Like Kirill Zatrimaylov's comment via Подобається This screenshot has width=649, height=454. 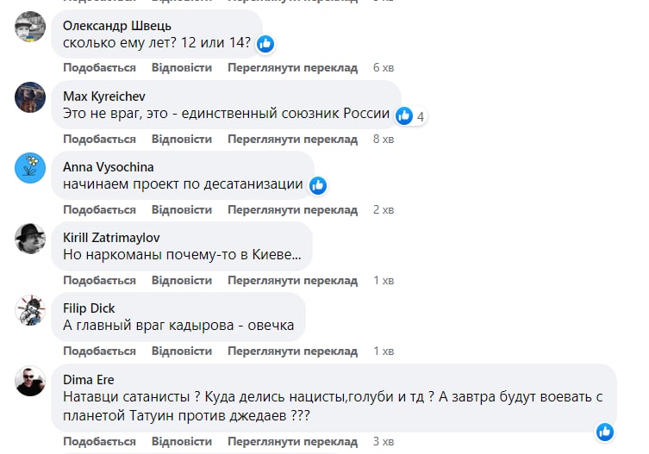click(99, 281)
